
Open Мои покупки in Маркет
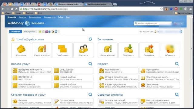tap(118, 71)
